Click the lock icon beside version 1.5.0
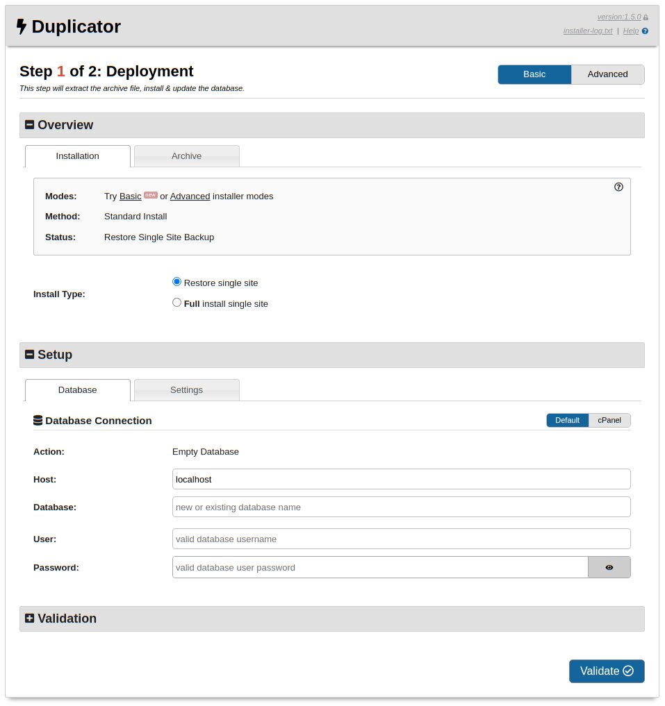Screen dimensions: 665x706 click(646, 17)
